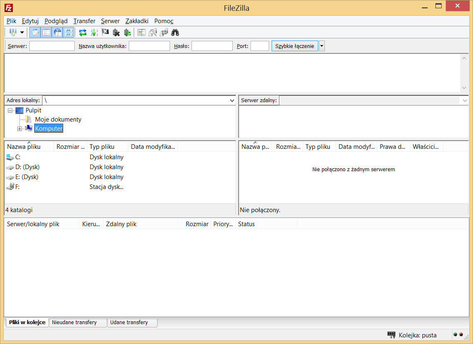Switch to Udane transfery tab
This screenshot has height=344, width=473.
coord(132,322)
